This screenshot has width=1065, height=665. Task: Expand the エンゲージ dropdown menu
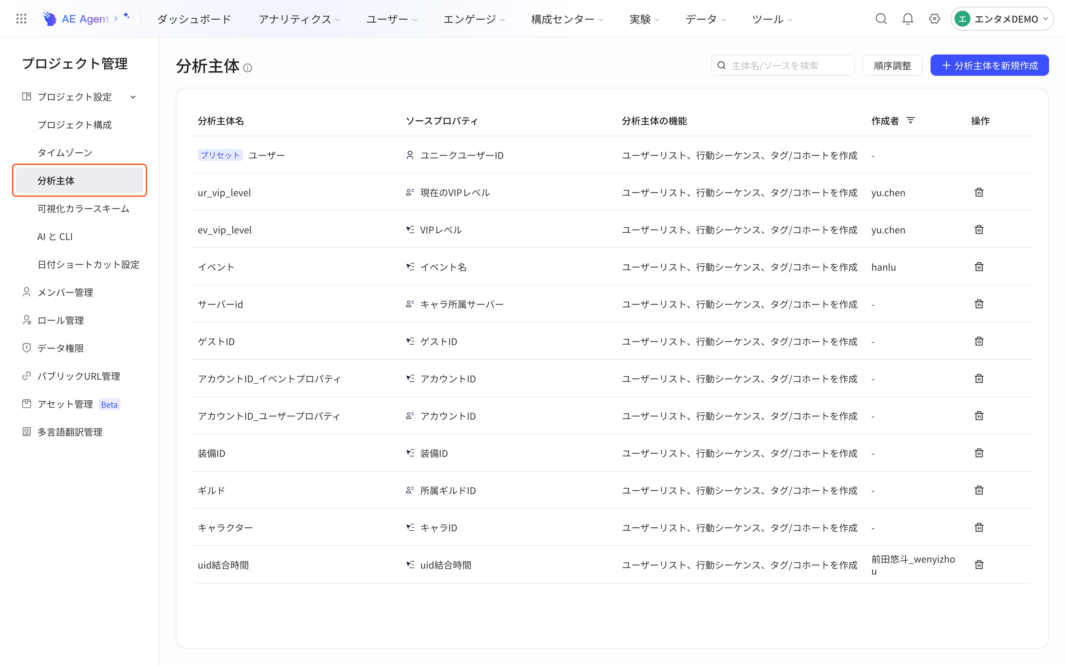tap(474, 19)
